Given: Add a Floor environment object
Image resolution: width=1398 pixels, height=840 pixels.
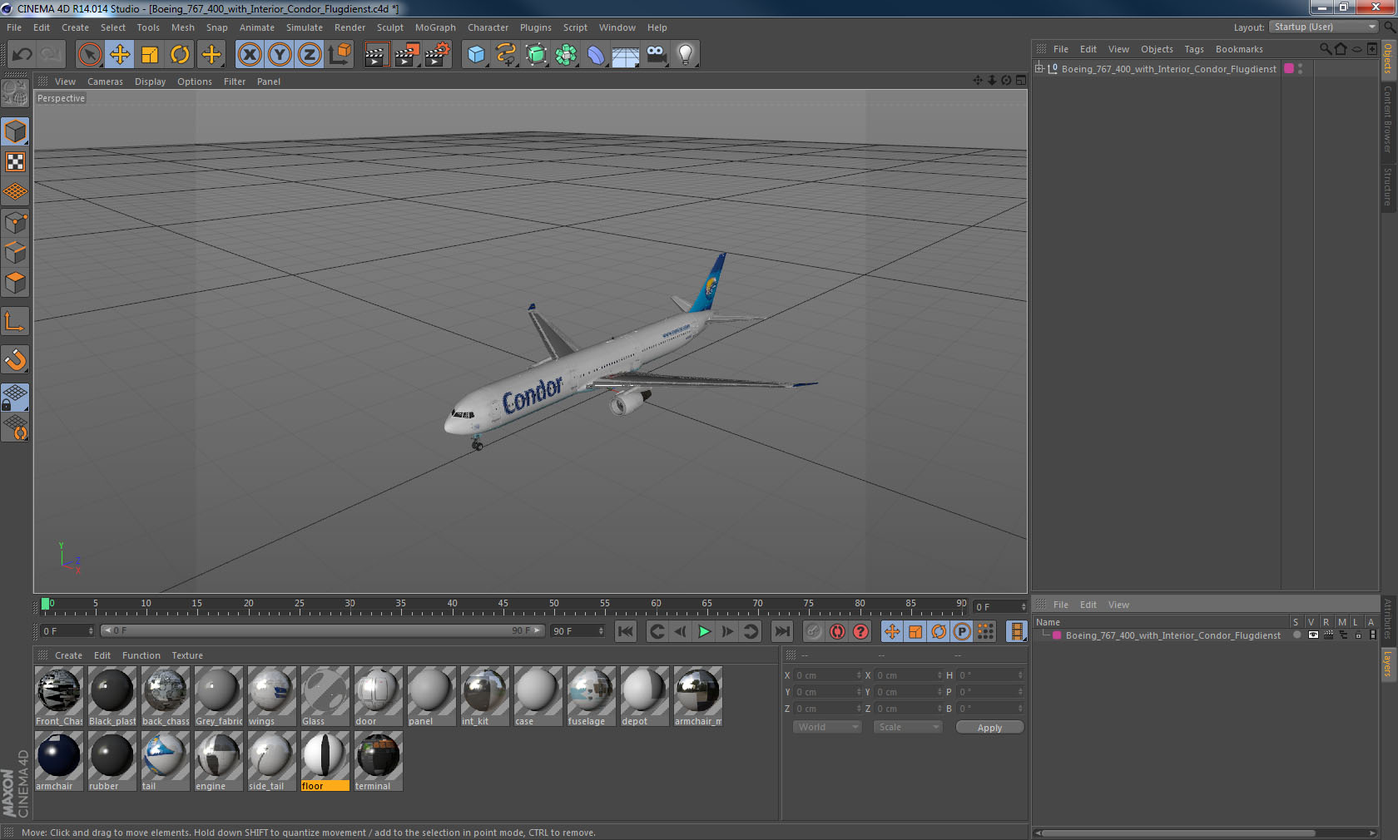Looking at the screenshot, I should (626, 55).
